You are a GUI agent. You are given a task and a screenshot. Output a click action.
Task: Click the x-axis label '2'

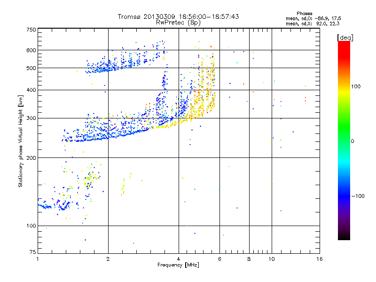pos(108,259)
